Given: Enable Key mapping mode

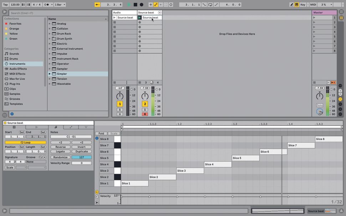Looking at the screenshot, I should click(x=303, y=4).
